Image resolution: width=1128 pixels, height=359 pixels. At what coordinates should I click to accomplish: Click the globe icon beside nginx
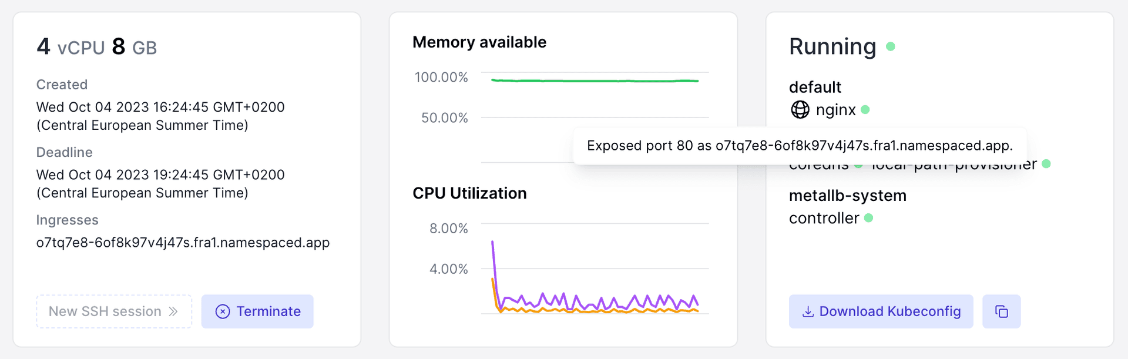(x=800, y=110)
